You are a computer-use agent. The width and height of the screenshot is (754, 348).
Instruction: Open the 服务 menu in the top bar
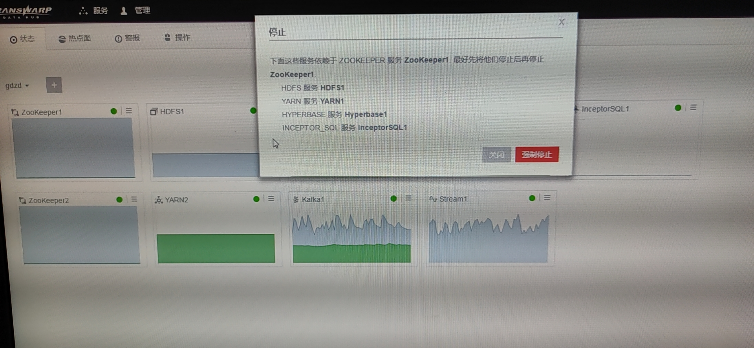point(93,11)
